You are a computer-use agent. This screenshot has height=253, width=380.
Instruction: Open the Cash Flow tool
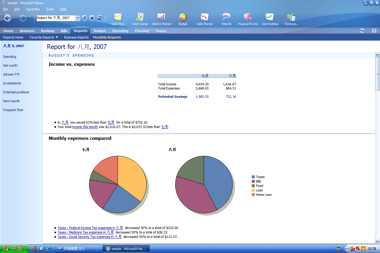click(x=118, y=18)
